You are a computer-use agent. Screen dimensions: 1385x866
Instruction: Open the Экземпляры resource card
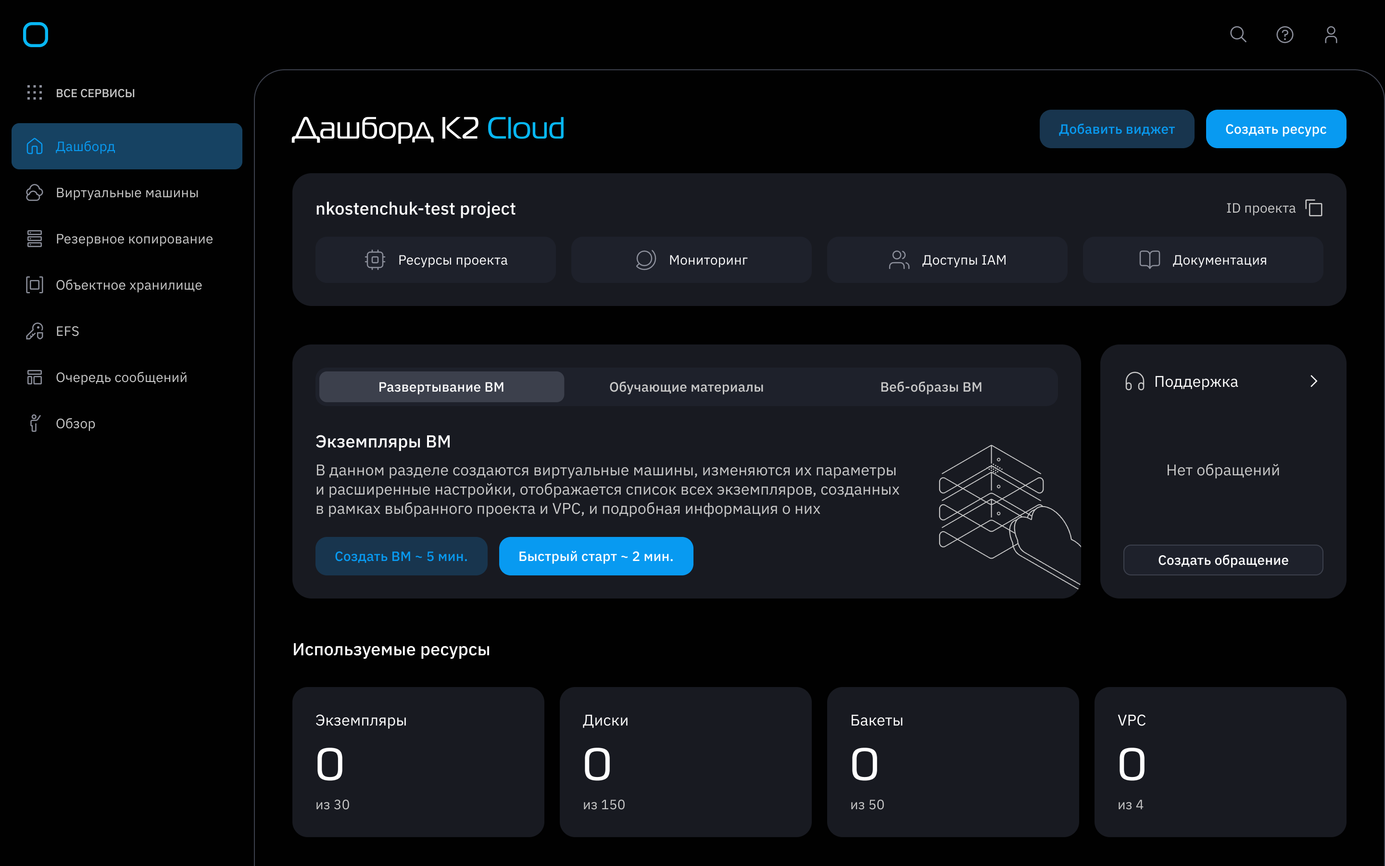(418, 762)
